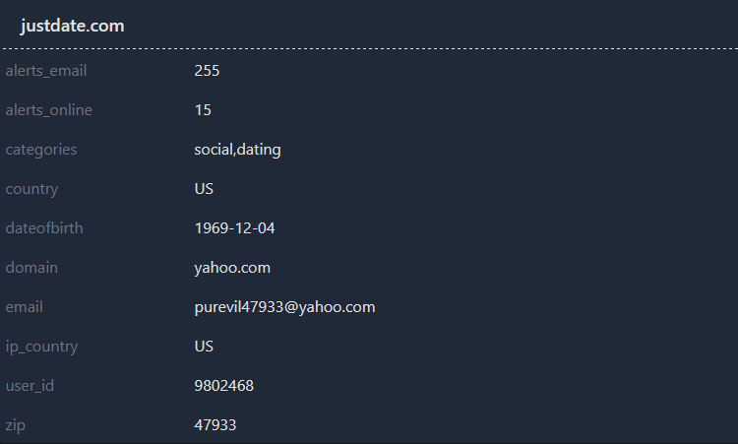Click the social,dating categories value
The height and width of the screenshot is (444, 738).
pos(238,150)
